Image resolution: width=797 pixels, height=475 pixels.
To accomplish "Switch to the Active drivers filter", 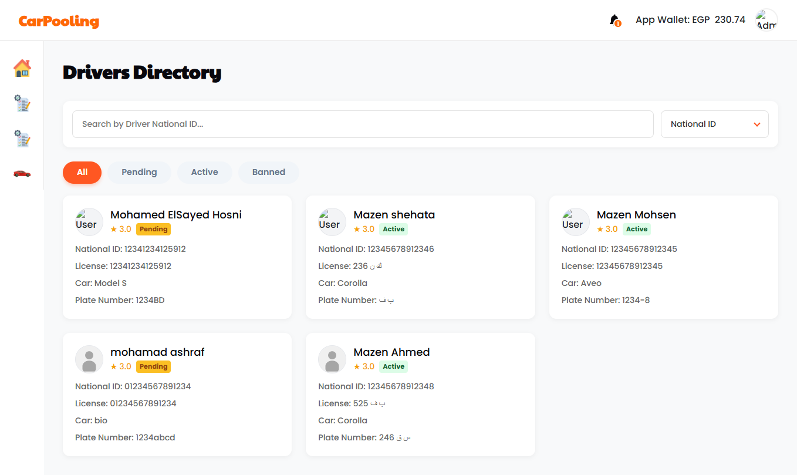I will pyautogui.click(x=204, y=172).
